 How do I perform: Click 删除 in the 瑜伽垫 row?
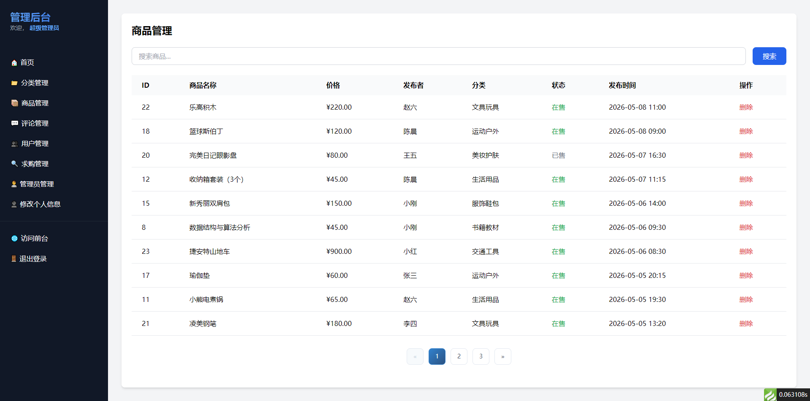point(746,275)
